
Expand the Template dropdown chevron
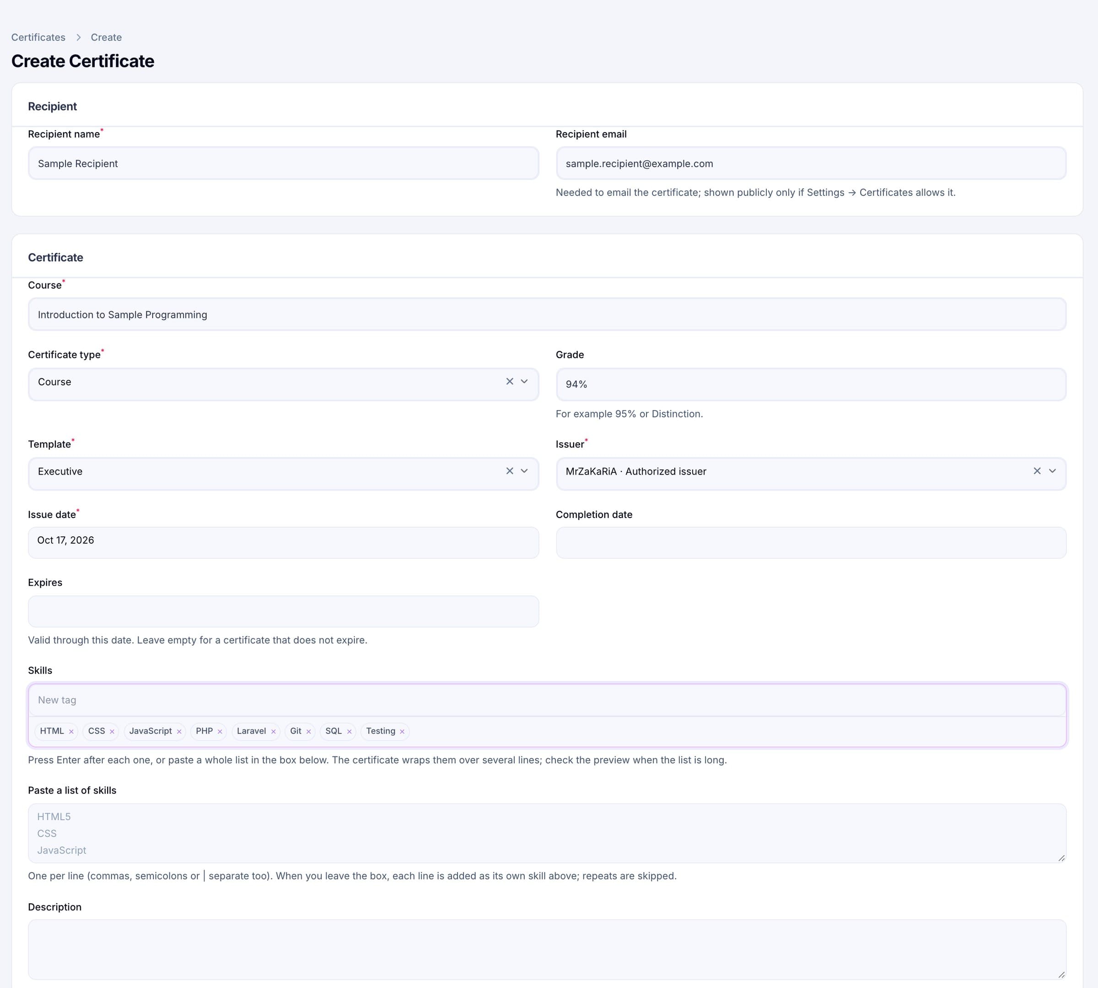click(524, 471)
